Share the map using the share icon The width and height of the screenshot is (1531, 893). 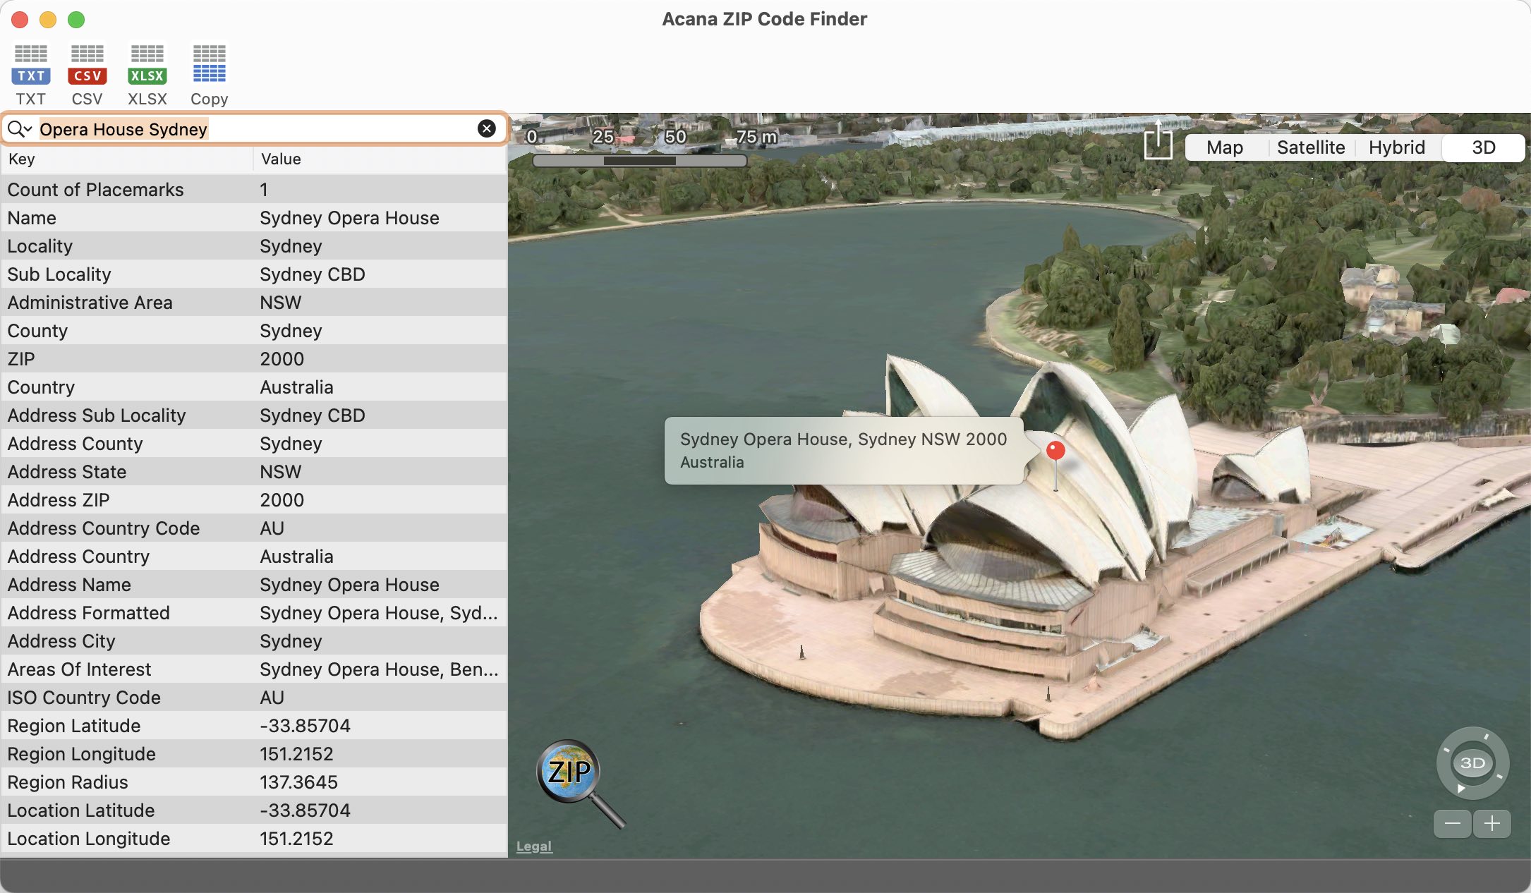1158,140
